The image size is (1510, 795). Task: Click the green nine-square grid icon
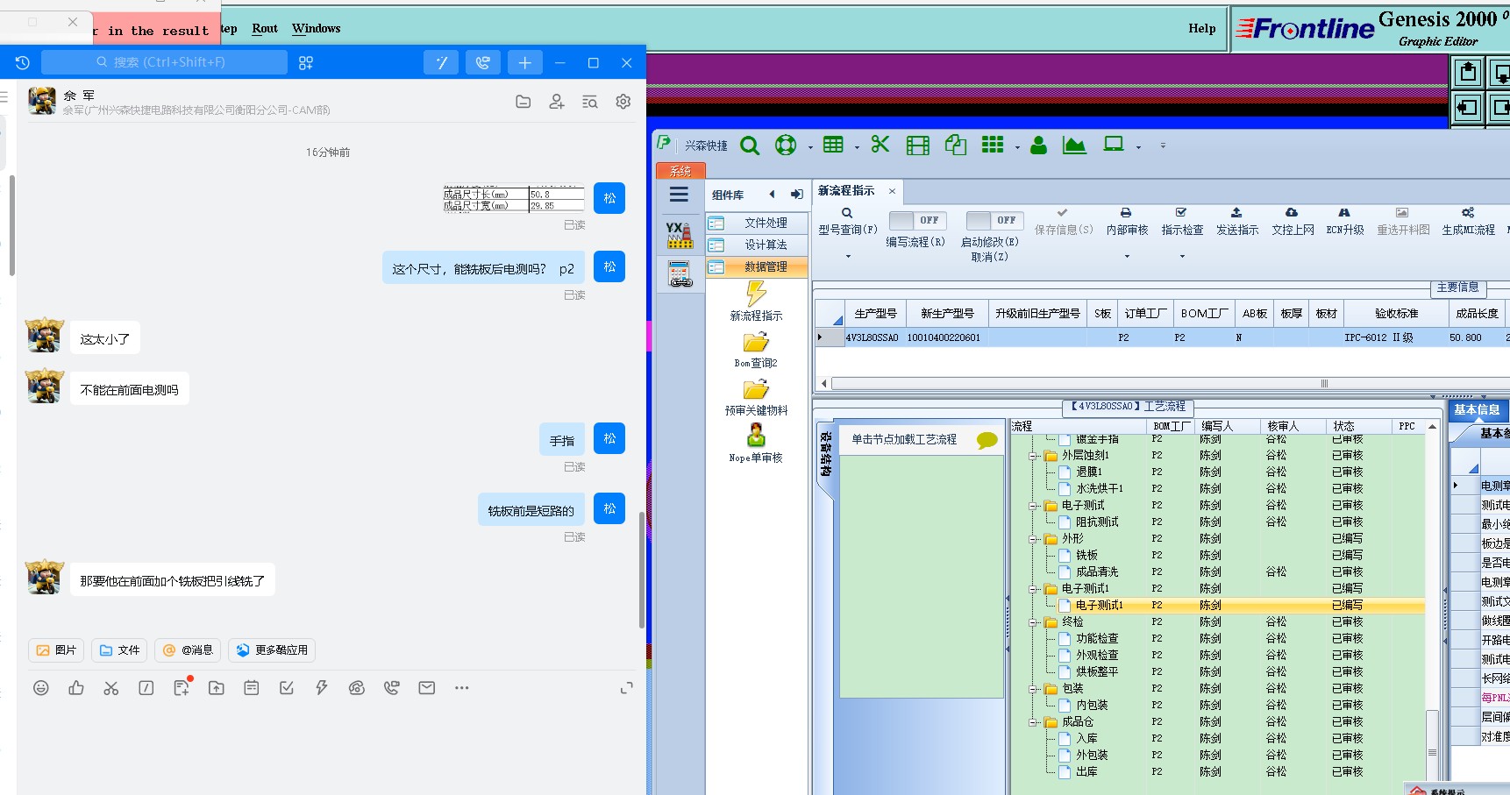pos(993,145)
